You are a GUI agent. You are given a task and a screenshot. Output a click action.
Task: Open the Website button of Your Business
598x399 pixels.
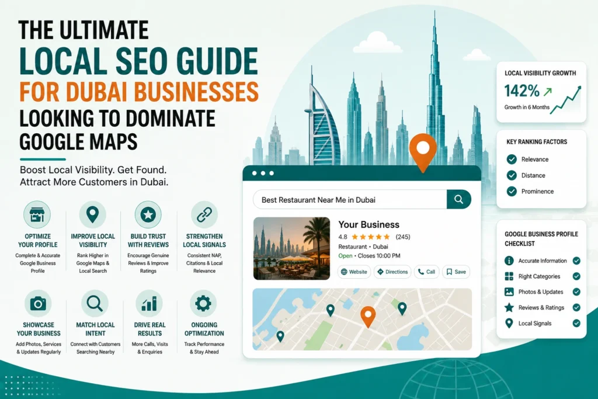point(354,272)
